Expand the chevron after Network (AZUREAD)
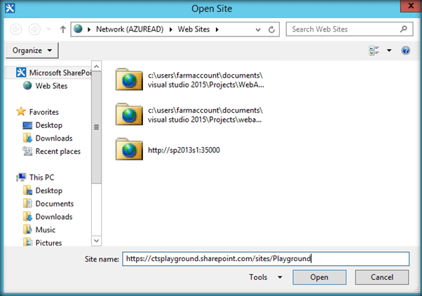Image resolution: width=422 pixels, height=296 pixels. coord(170,29)
